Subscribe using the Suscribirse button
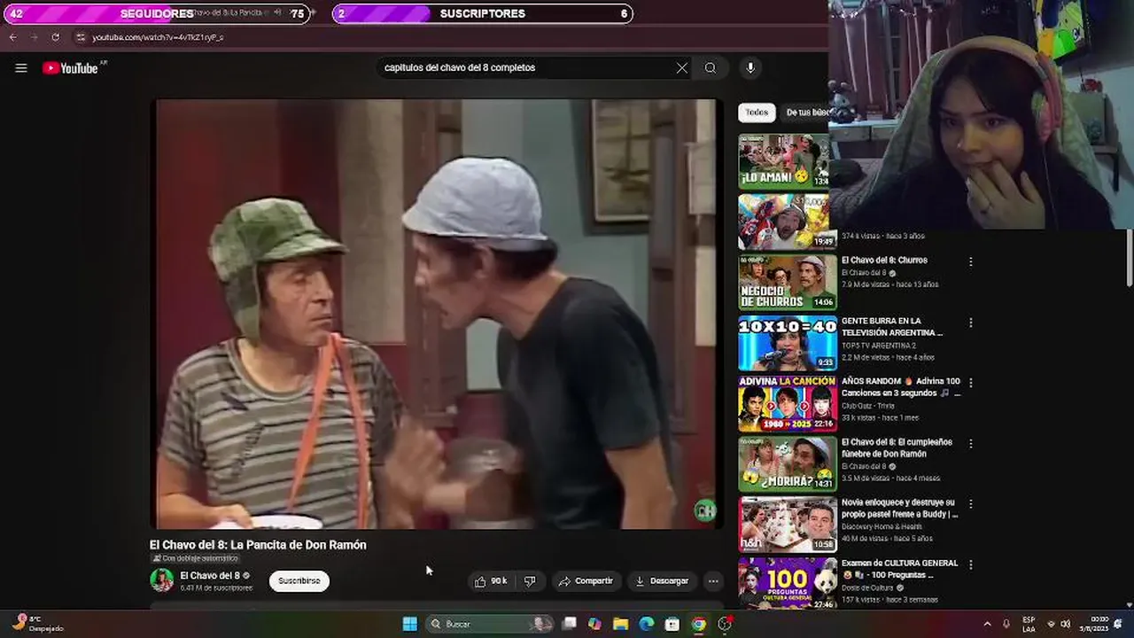Image resolution: width=1134 pixels, height=638 pixels. (299, 581)
